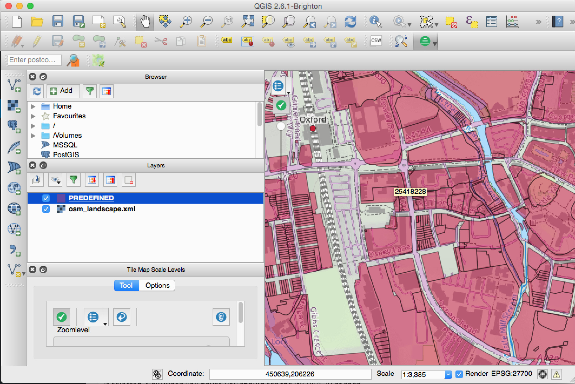
Task: Expand the /Volumes tree item
Action: pyautogui.click(x=33, y=136)
